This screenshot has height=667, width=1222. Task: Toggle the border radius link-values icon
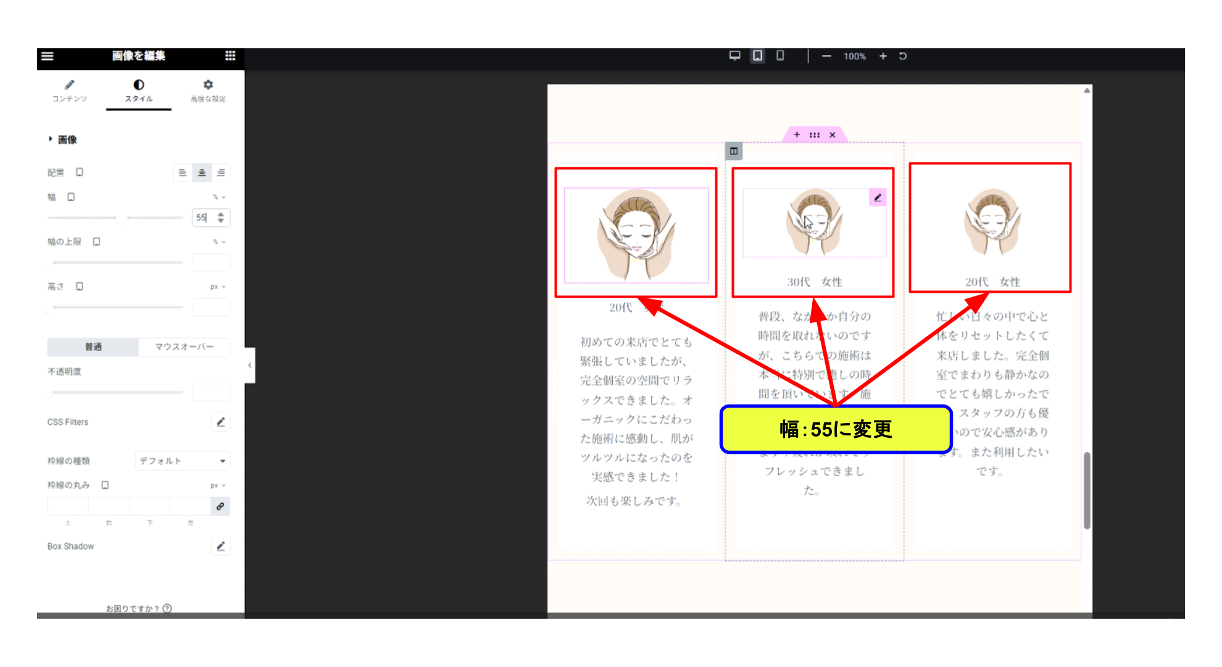click(220, 506)
